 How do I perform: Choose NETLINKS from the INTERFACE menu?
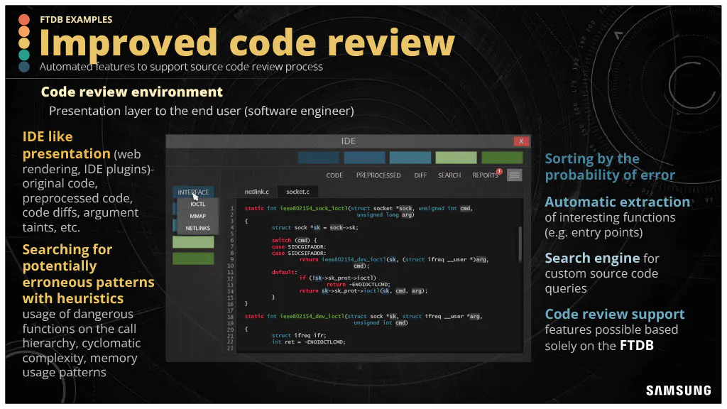tap(197, 228)
